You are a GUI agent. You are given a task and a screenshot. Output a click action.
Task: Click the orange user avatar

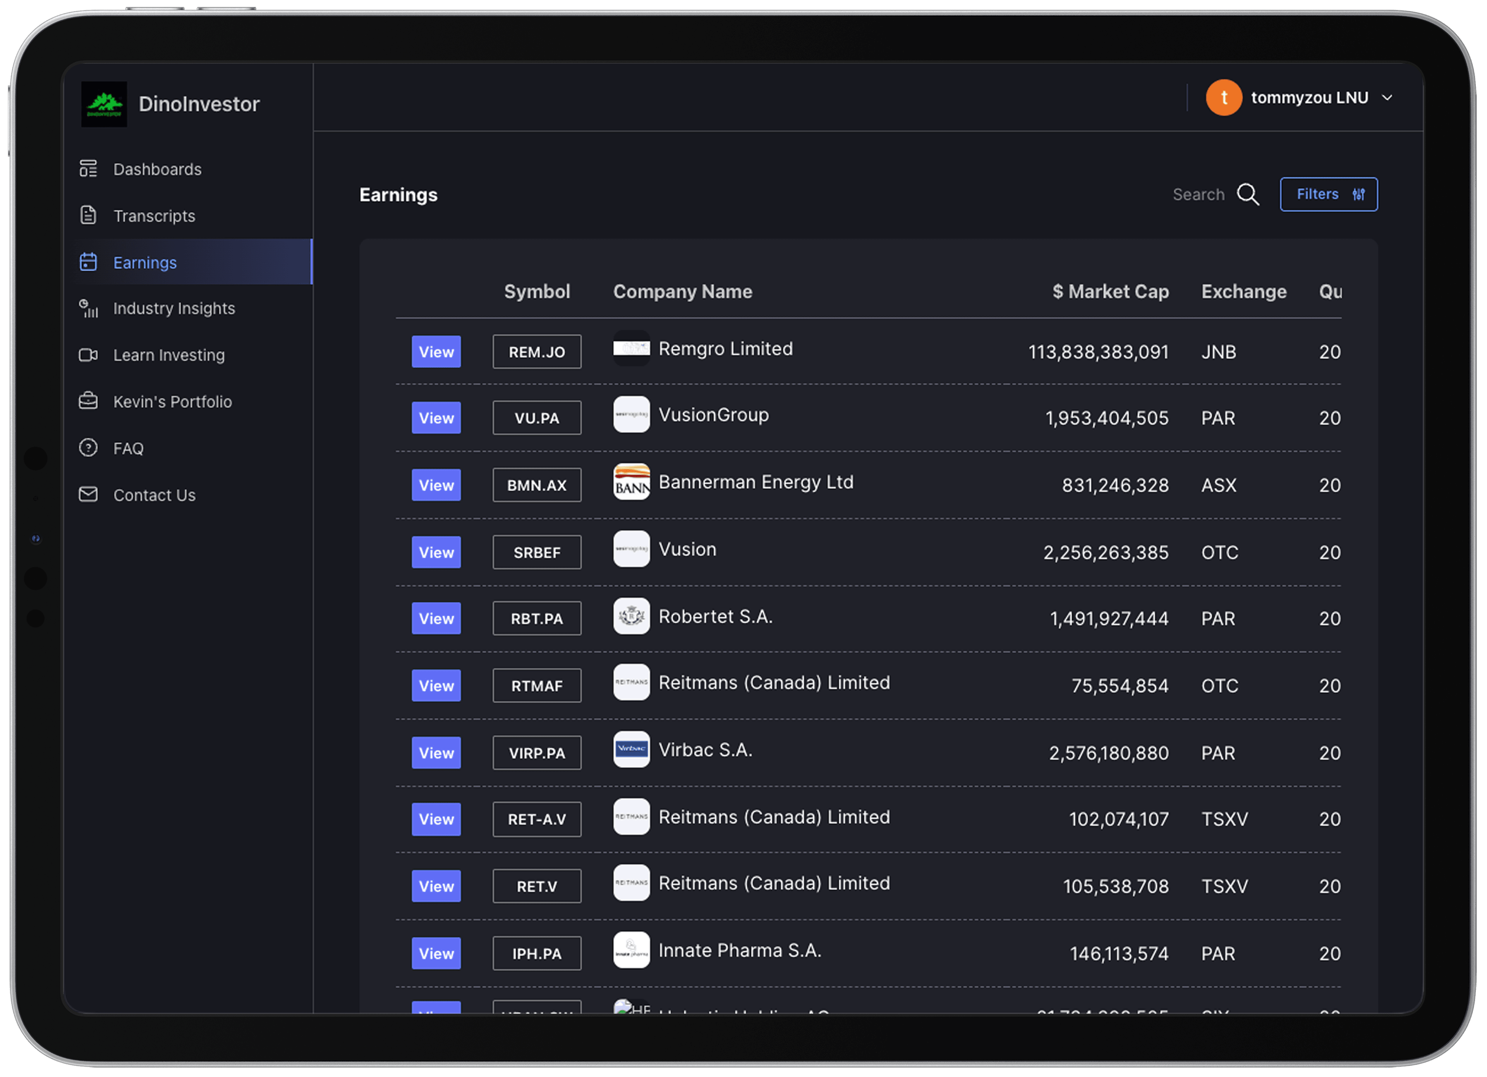pyautogui.click(x=1224, y=98)
